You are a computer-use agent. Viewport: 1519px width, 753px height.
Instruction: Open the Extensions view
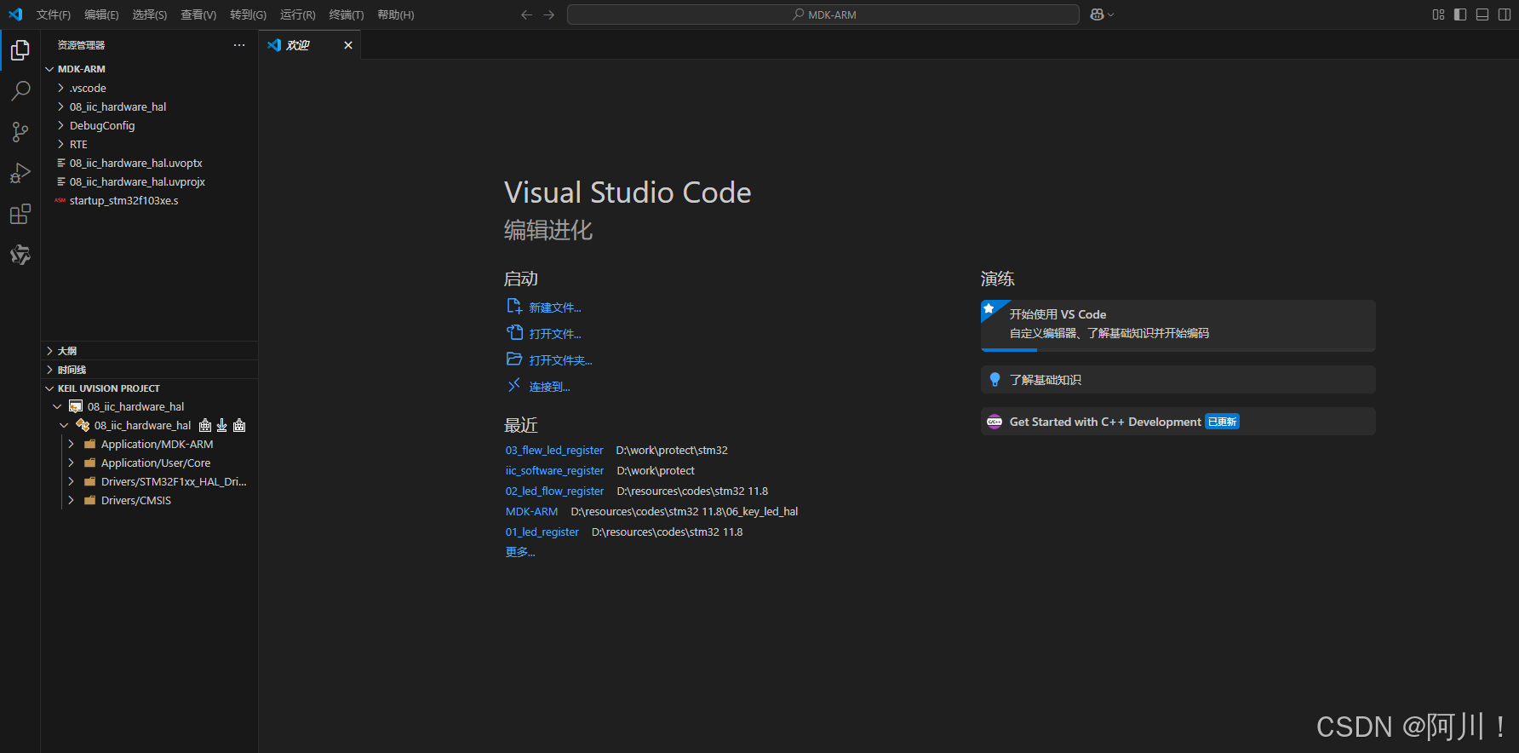20,214
